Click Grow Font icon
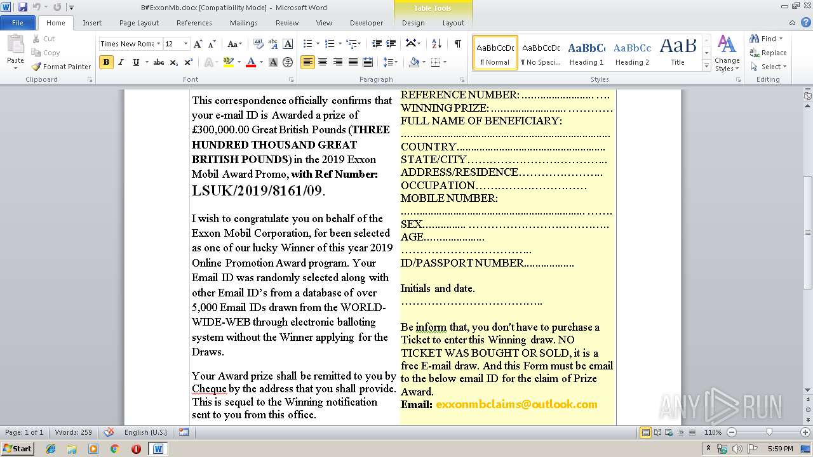Image resolution: width=813 pixels, height=457 pixels. click(198, 44)
